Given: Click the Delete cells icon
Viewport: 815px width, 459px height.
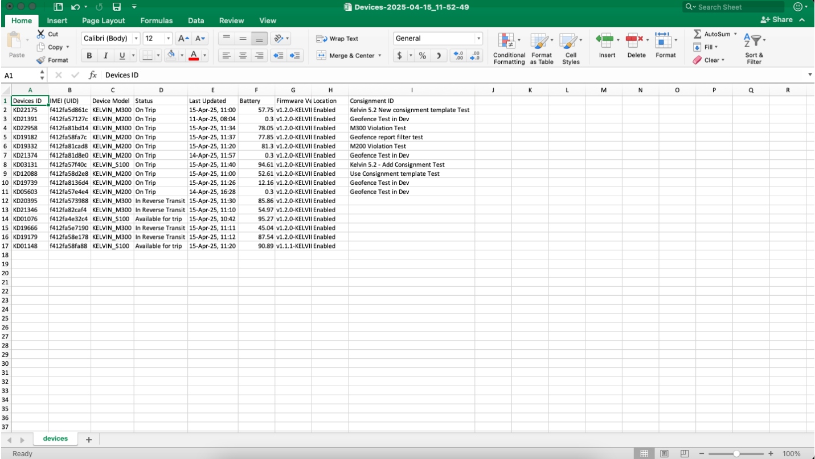Looking at the screenshot, I should tap(634, 39).
